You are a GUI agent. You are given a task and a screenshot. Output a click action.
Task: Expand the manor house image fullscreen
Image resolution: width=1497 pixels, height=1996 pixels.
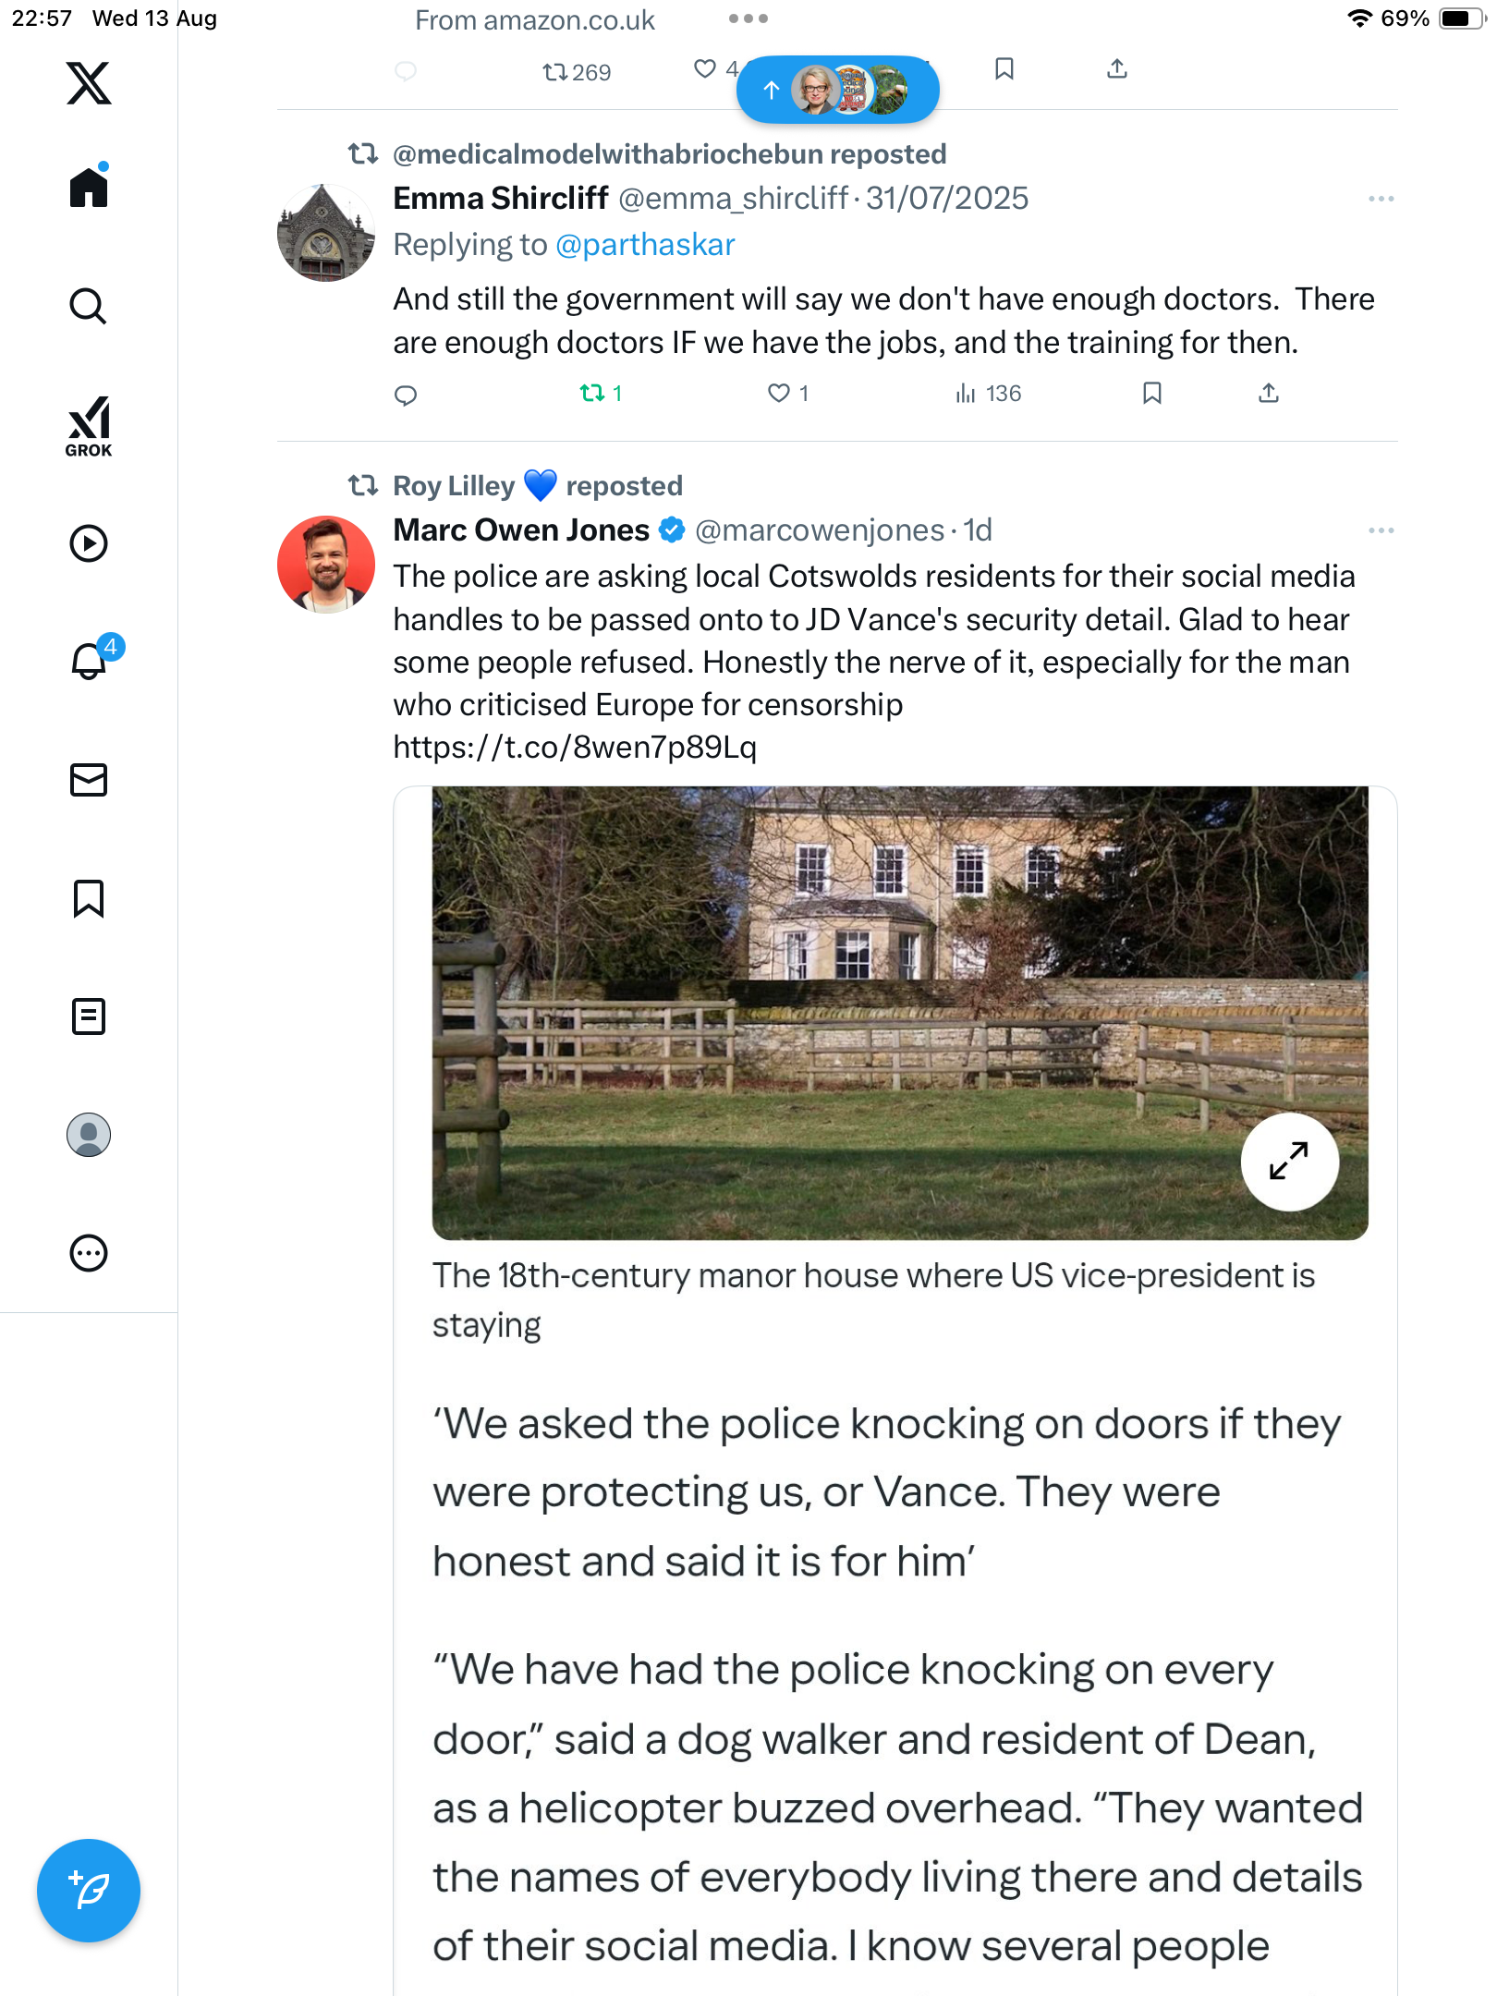1288,1161
